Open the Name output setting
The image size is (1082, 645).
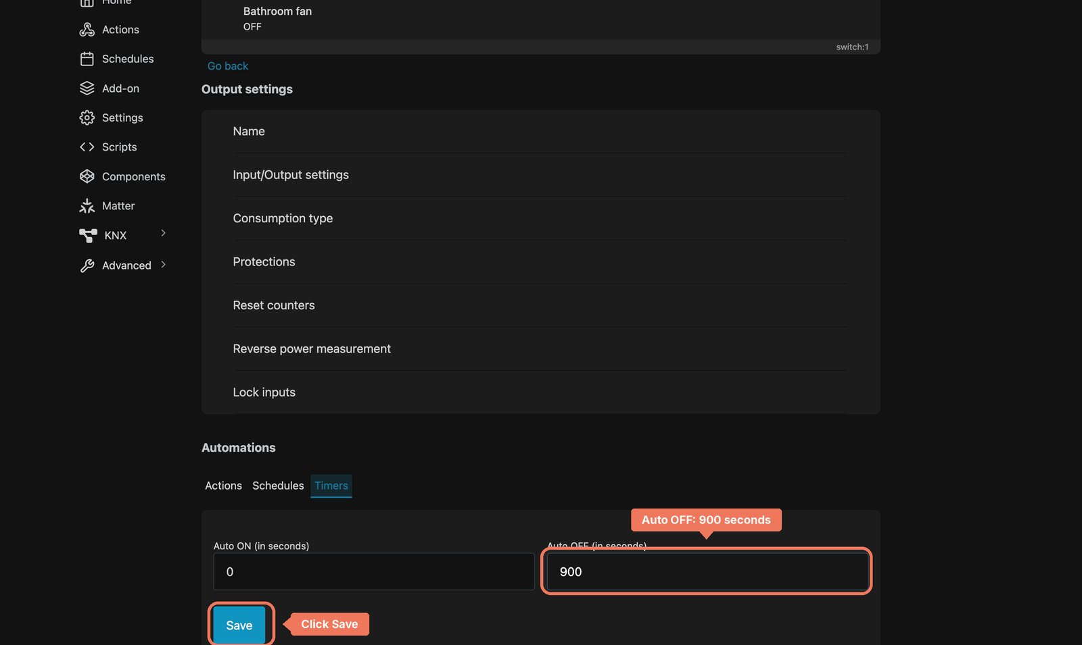coord(540,132)
